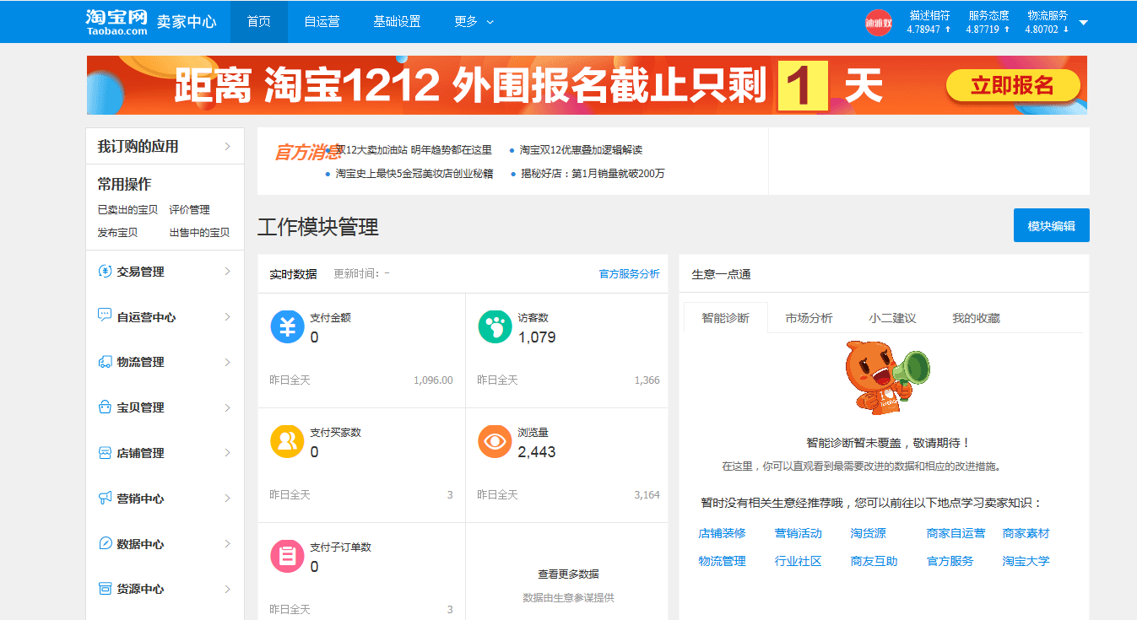Open the 营销活动 link
The width and height of the screenshot is (1137, 620).
click(x=798, y=533)
